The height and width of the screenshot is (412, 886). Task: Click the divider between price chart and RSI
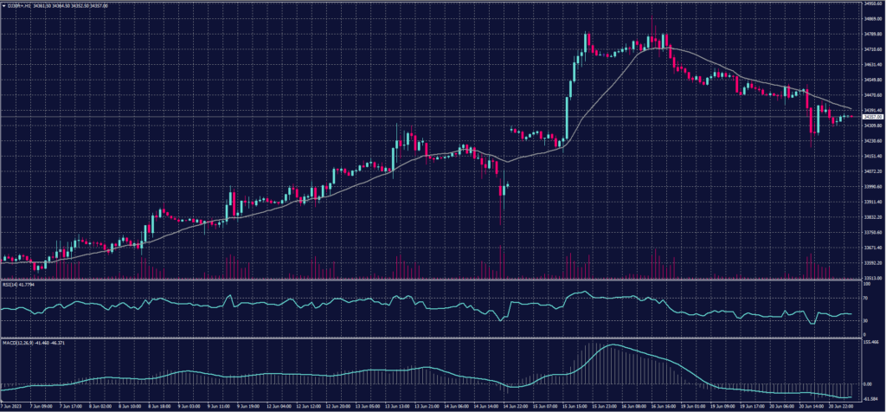tap(433, 280)
